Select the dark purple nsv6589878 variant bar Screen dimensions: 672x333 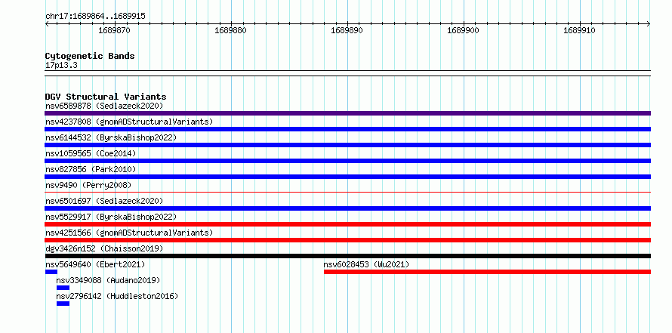pos(347,113)
